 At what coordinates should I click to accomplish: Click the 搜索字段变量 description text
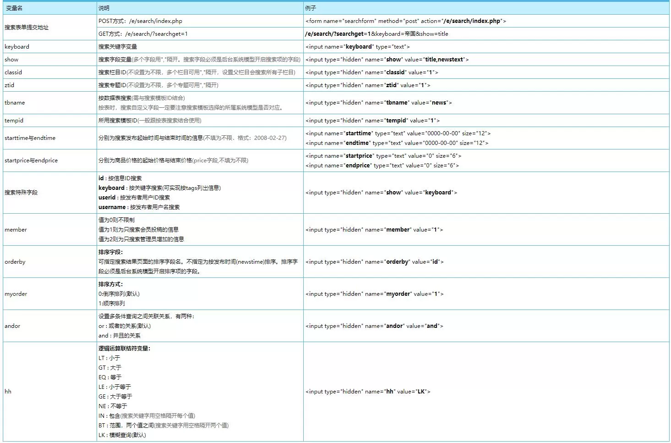[x=199, y=60]
